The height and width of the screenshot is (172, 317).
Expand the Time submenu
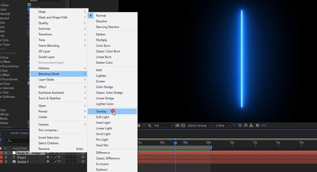click(59, 40)
